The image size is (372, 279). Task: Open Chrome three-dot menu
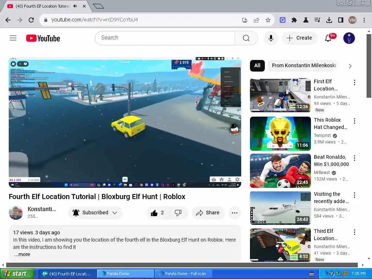364,20
